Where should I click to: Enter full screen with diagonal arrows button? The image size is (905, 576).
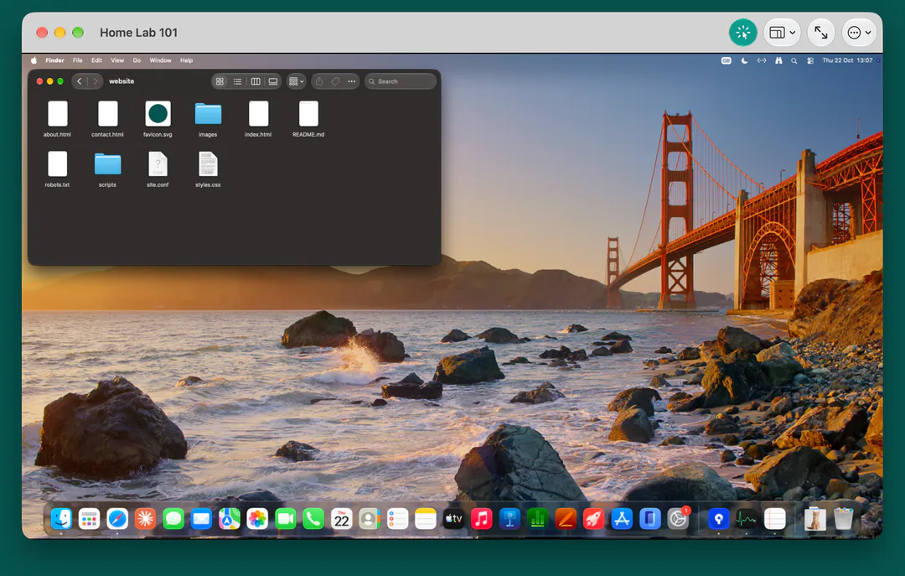(x=820, y=33)
